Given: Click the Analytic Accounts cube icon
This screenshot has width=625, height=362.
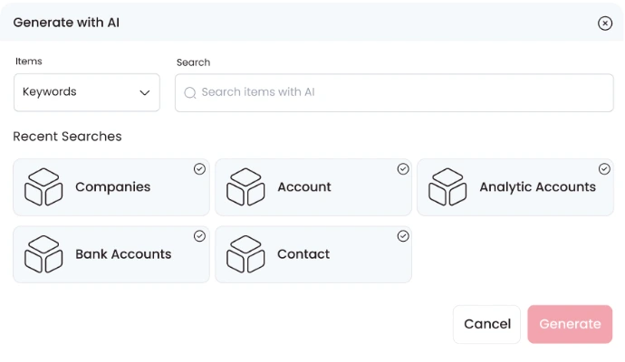Looking at the screenshot, I should (x=447, y=186).
